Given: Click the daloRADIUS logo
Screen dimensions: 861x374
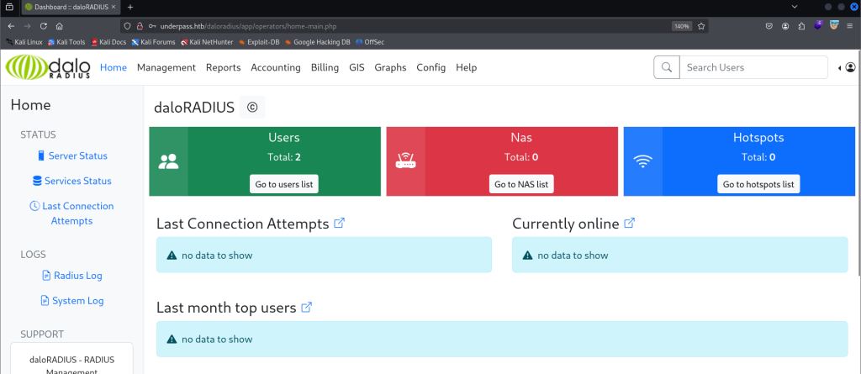Looking at the screenshot, I should tap(49, 67).
